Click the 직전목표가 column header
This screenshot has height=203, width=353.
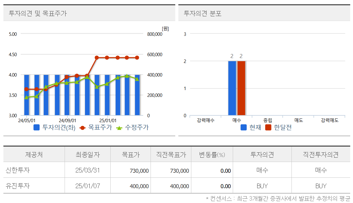(171, 155)
